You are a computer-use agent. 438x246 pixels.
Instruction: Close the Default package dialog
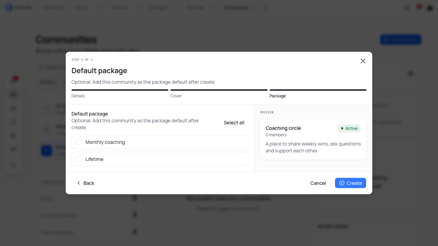coord(363,61)
